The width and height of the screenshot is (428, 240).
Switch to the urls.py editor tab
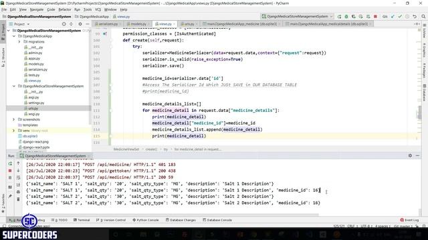tap(189, 24)
